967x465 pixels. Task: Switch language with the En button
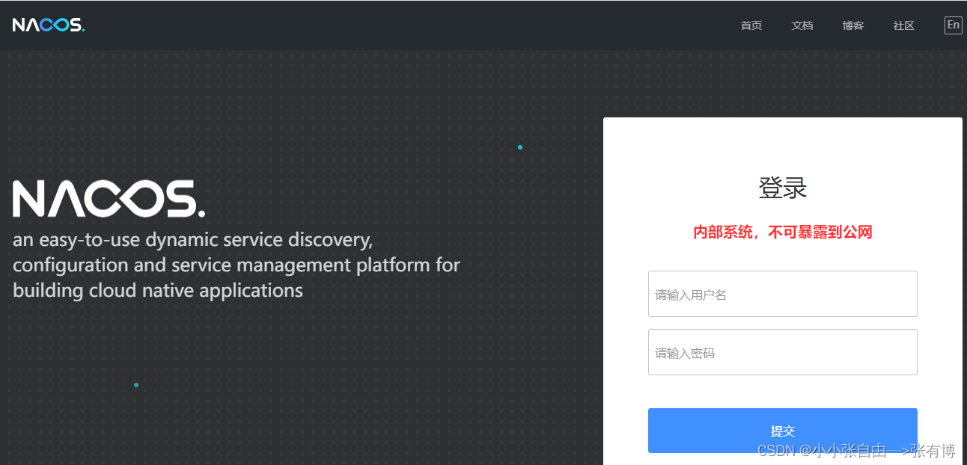(x=953, y=25)
